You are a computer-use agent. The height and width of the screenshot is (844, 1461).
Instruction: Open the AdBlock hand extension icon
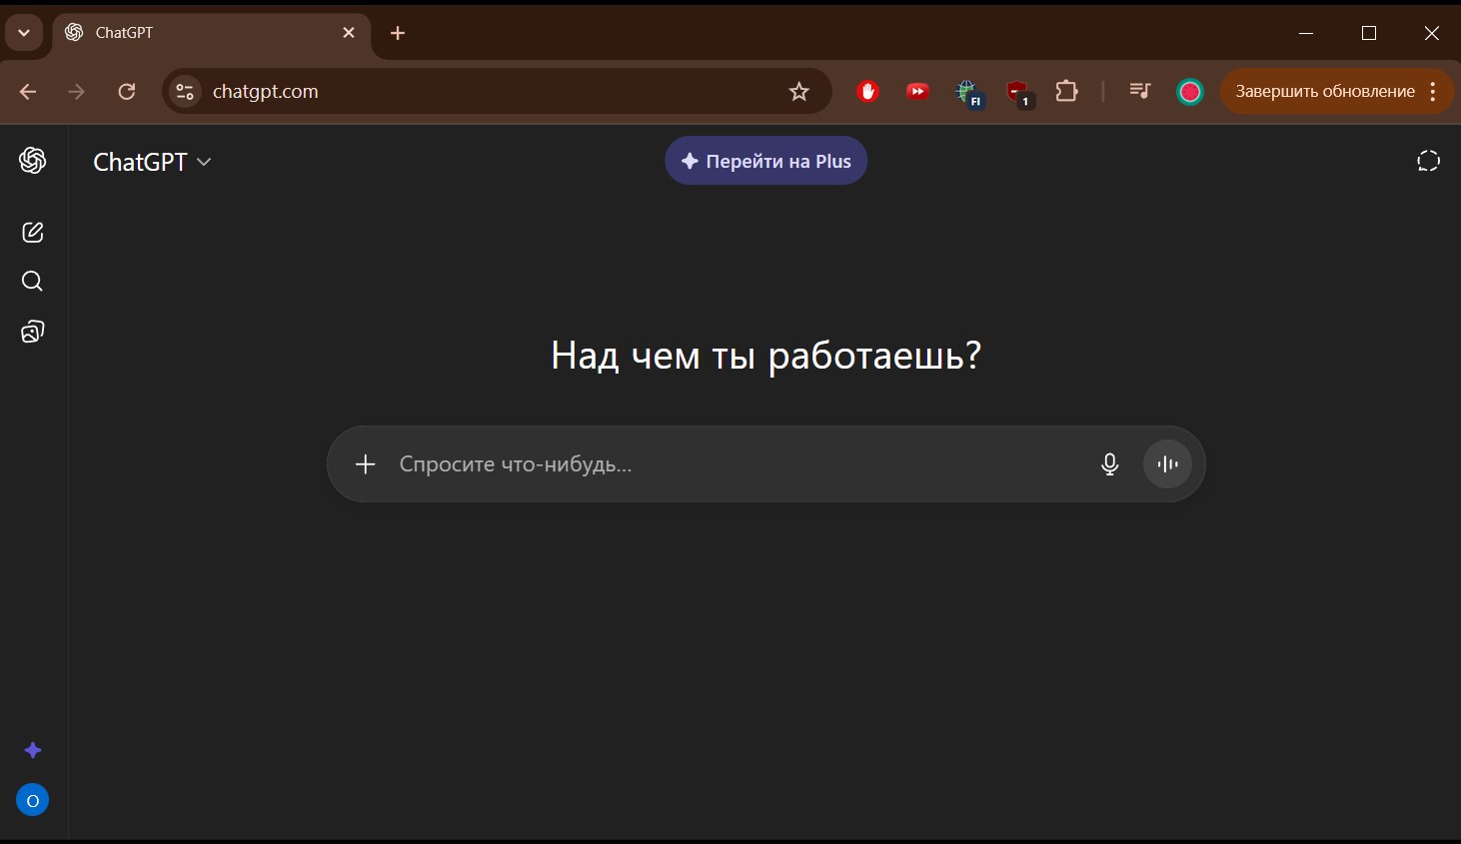867,91
